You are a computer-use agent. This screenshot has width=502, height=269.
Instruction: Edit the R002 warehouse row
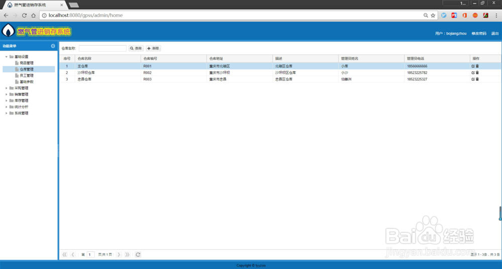[x=473, y=73]
